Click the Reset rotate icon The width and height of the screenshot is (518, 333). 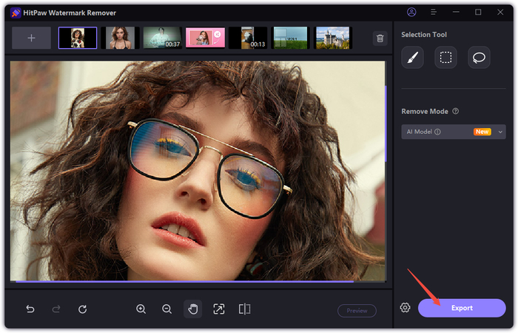(82, 309)
